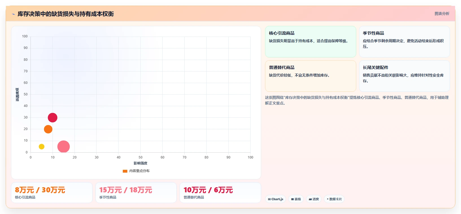Select the 进度 tag
The height and width of the screenshot is (214, 461).
coord(314,199)
